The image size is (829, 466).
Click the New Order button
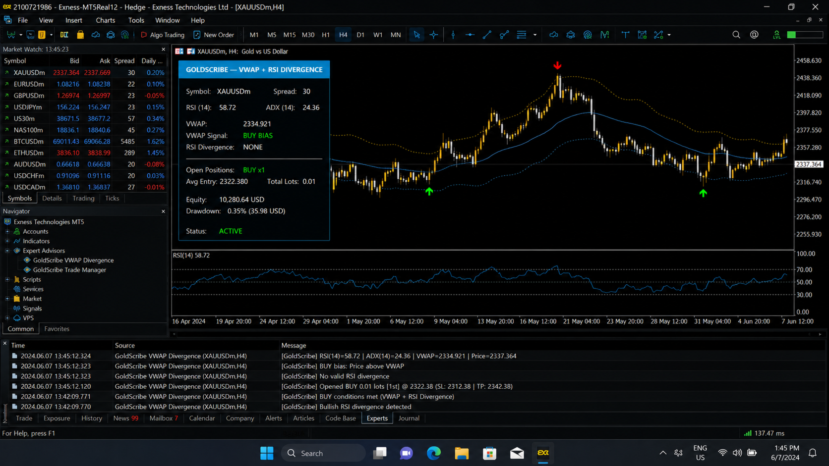coord(214,35)
